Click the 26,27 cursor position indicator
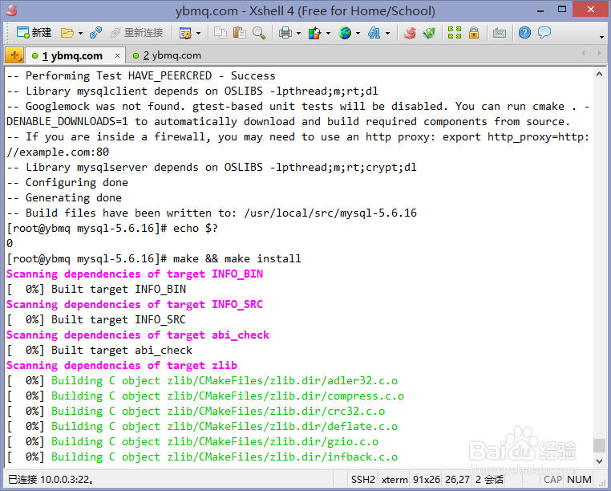 (457, 479)
